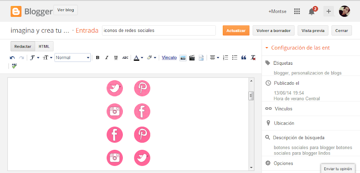Toggle italic formatting
This screenshot has width=360, height=173.
[106, 58]
